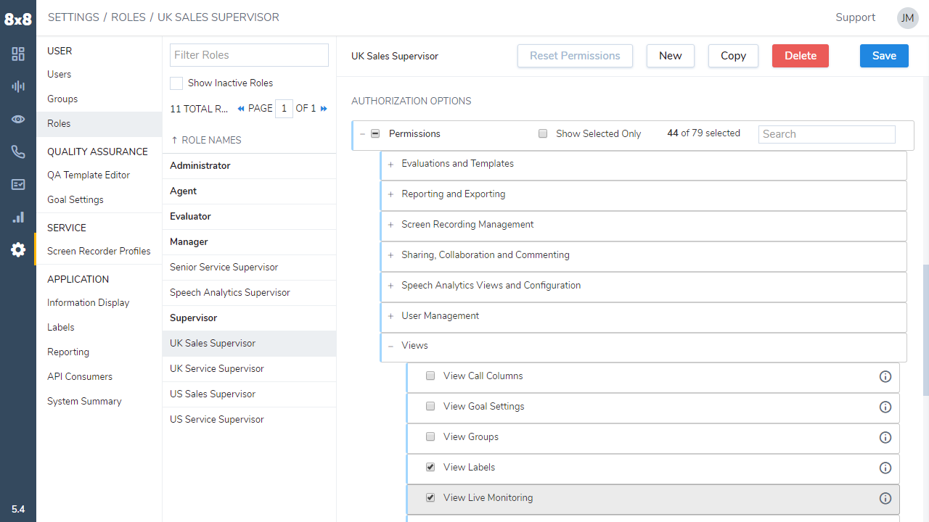Expand Screen Recording Management section
This screenshot has width=929, height=522.
pos(390,225)
